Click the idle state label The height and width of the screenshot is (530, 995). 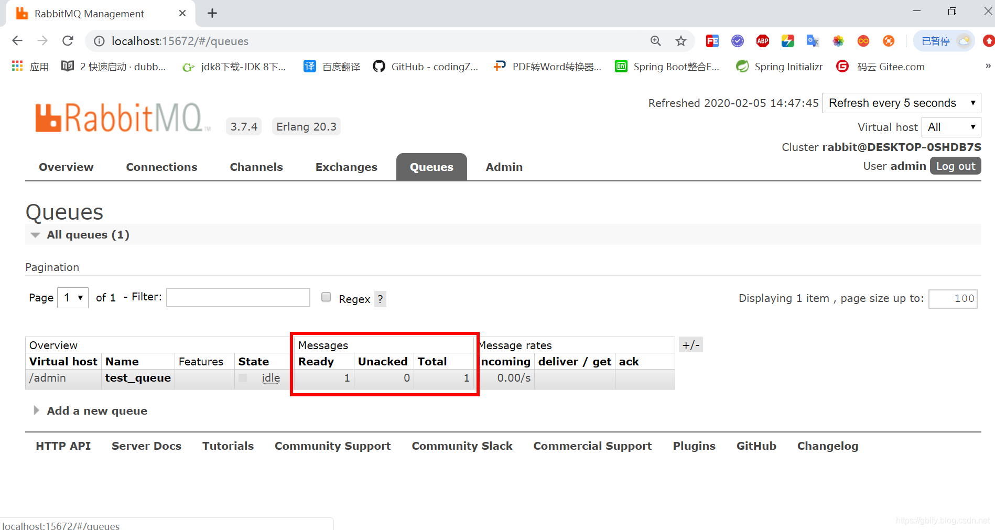(x=271, y=378)
